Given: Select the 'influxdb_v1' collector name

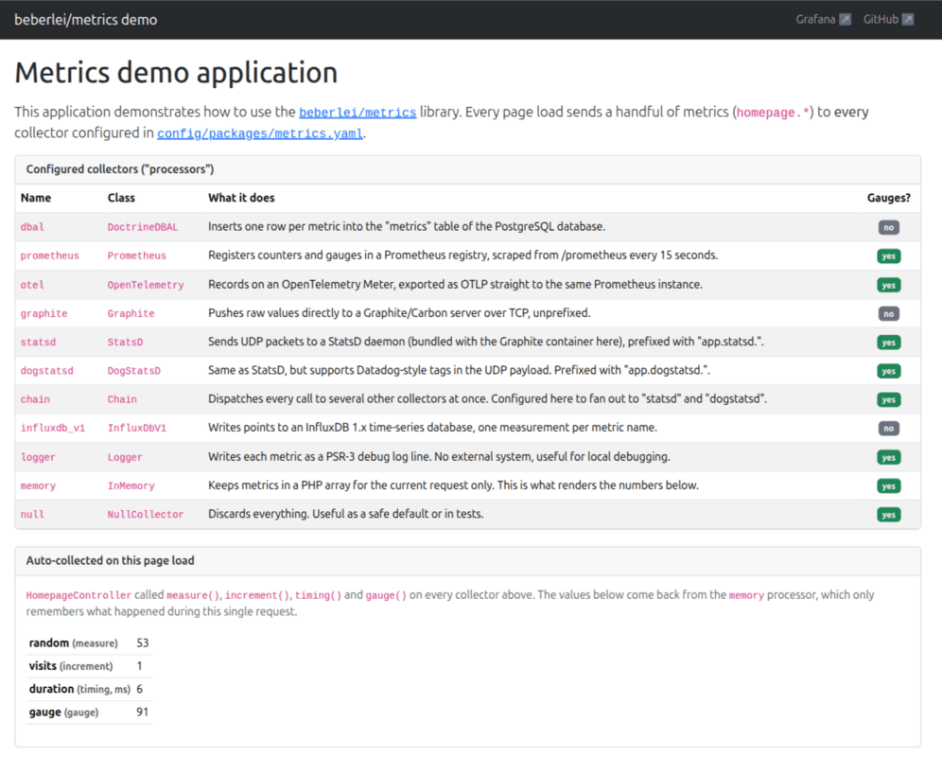Looking at the screenshot, I should pyautogui.click(x=53, y=428).
